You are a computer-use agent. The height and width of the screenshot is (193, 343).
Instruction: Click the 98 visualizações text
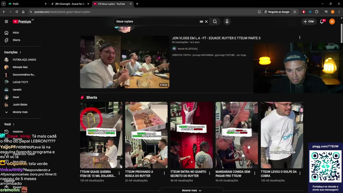pos(180,42)
